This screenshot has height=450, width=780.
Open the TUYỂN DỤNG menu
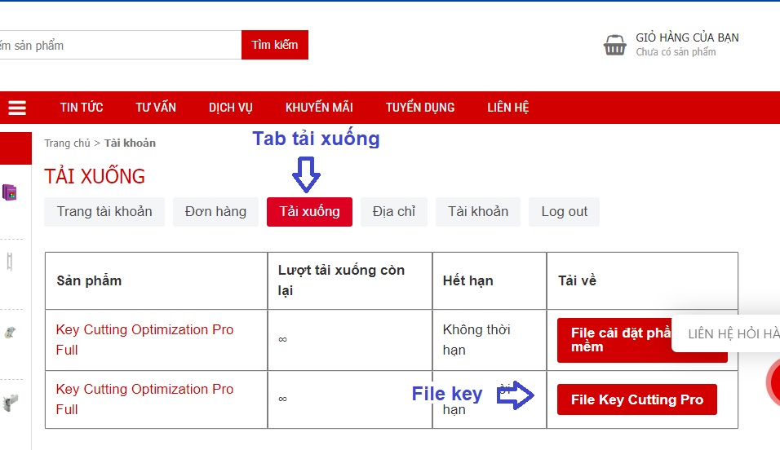click(x=420, y=108)
